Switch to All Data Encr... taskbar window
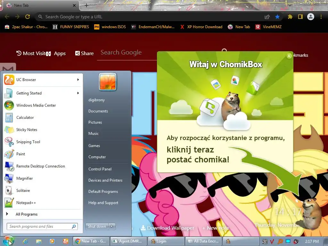 click(203, 241)
